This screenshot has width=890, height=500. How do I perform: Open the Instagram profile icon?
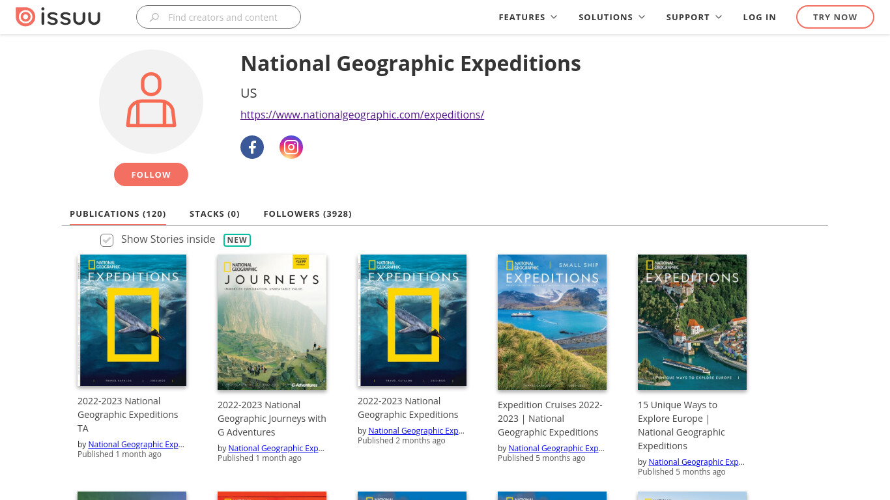pyautogui.click(x=291, y=147)
